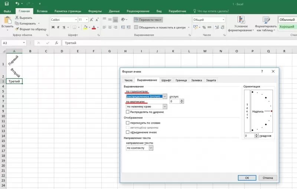Click the Copy (Копировать) icon
The width and height of the screenshot is (297, 189).
click(17, 23)
